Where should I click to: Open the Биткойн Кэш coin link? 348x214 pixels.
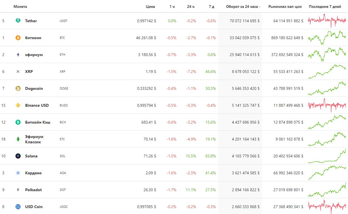(38, 122)
